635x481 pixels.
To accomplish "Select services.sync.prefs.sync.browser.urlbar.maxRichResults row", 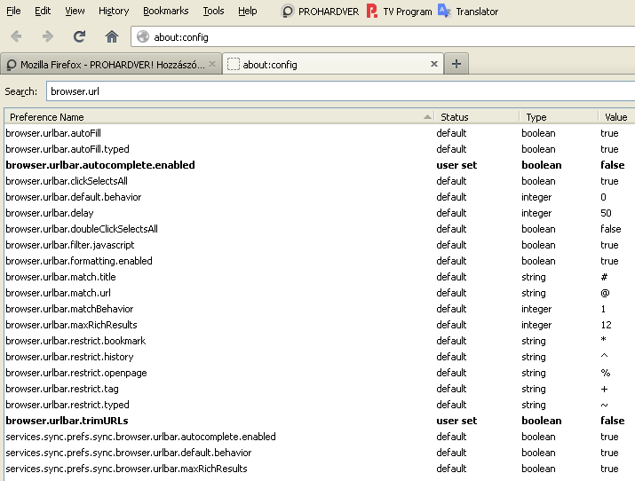I will [x=319, y=469].
